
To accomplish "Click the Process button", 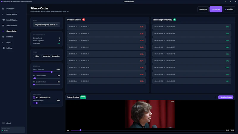I will point(216,9).
